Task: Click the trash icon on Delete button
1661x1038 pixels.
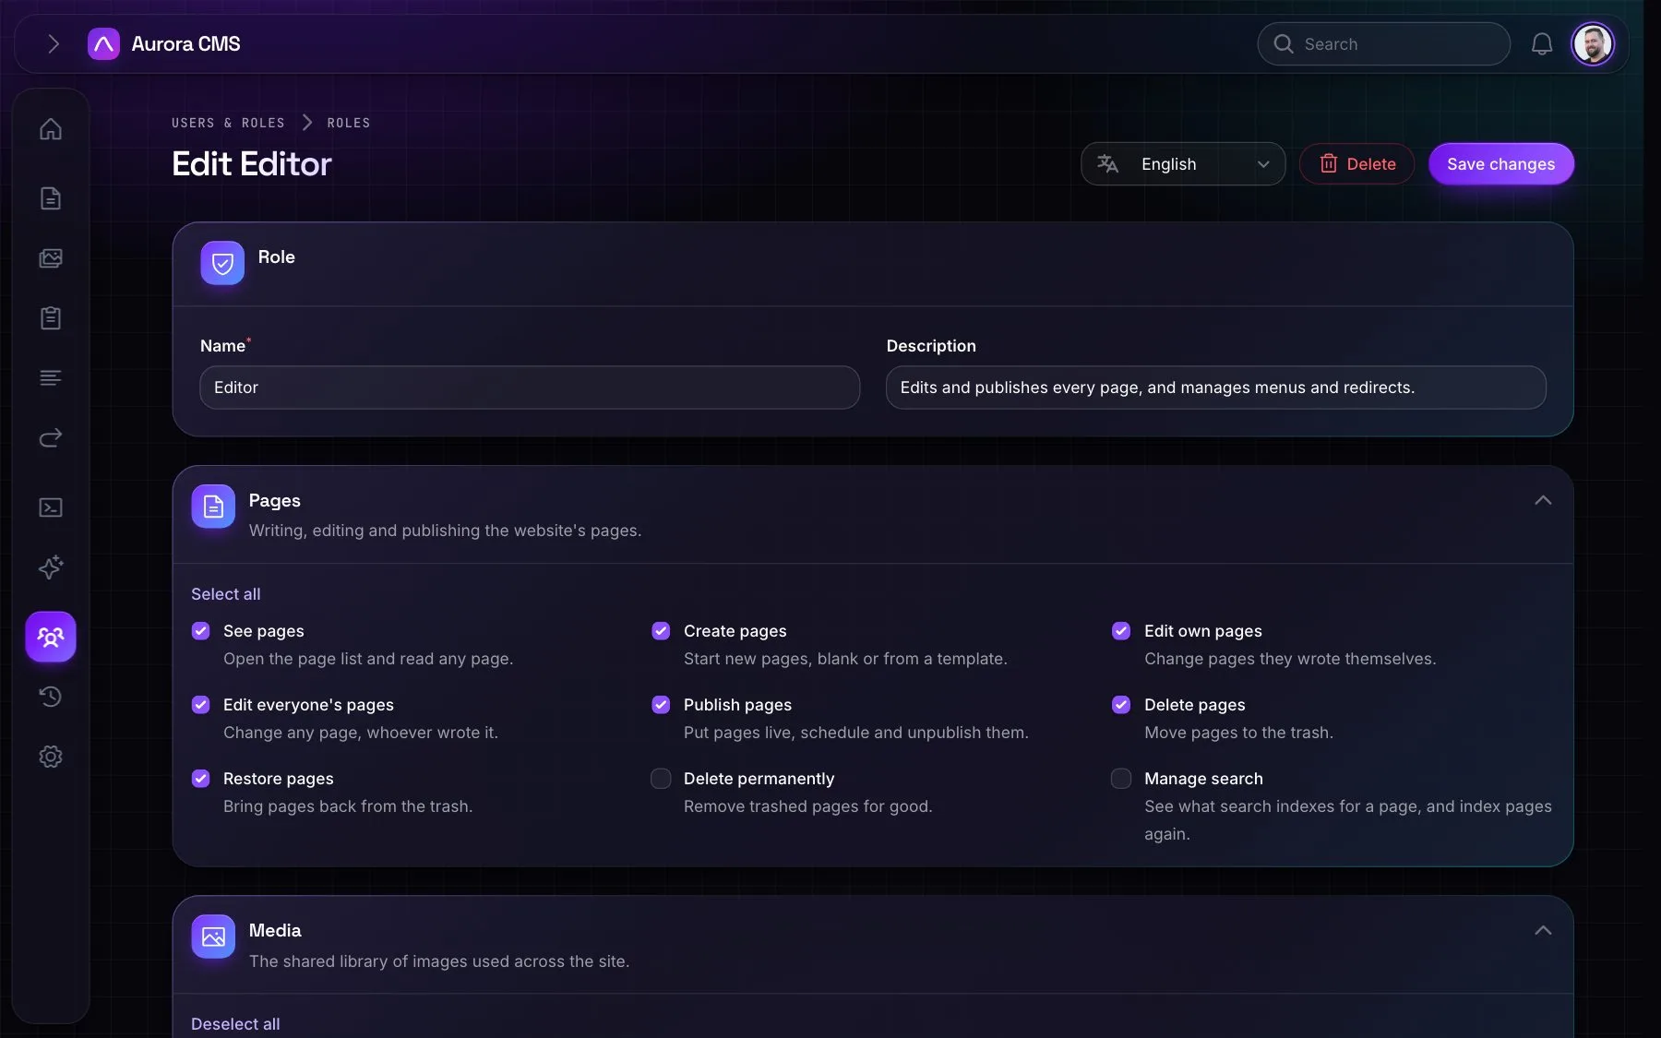Action: [1329, 163]
